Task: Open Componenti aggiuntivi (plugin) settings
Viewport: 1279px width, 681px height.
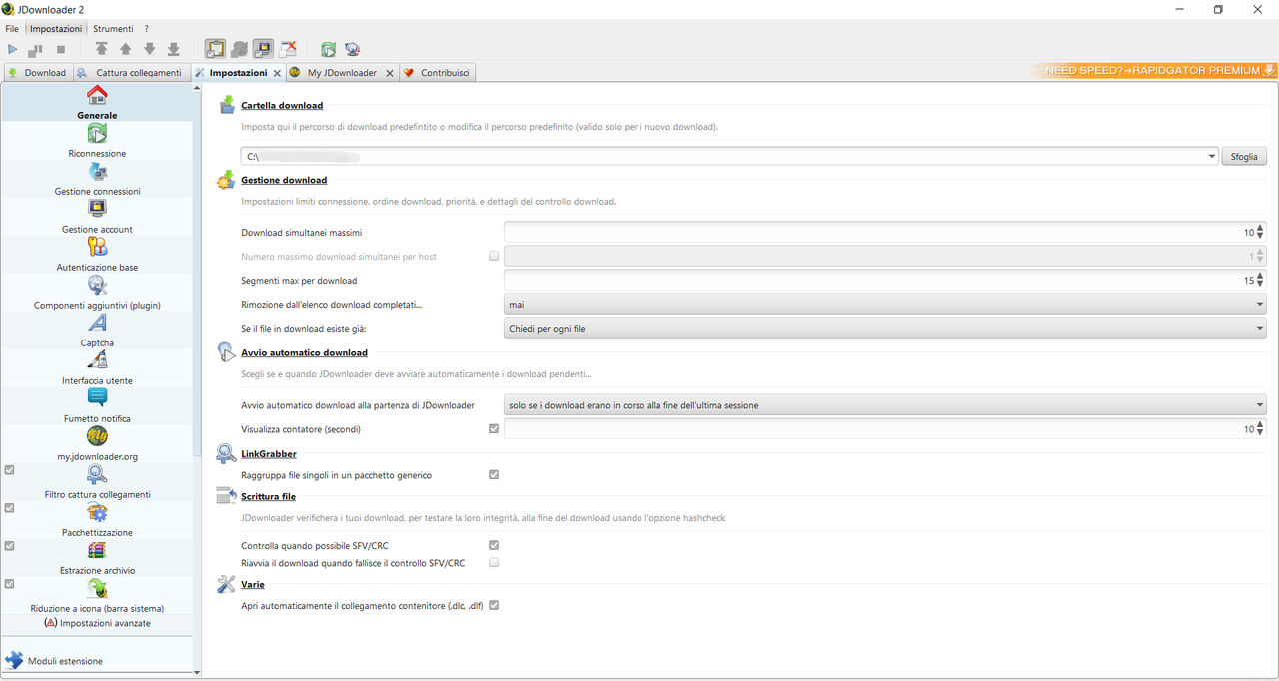Action: coord(97,293)
